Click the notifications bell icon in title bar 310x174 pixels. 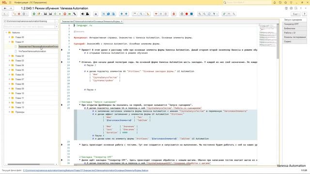(275, 2)
